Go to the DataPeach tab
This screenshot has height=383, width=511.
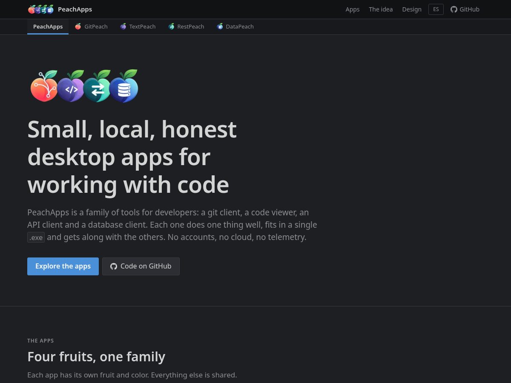point(235,26)
